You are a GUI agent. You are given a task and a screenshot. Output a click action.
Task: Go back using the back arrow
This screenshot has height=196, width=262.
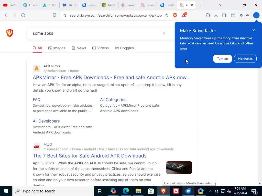tap(6, 15)
